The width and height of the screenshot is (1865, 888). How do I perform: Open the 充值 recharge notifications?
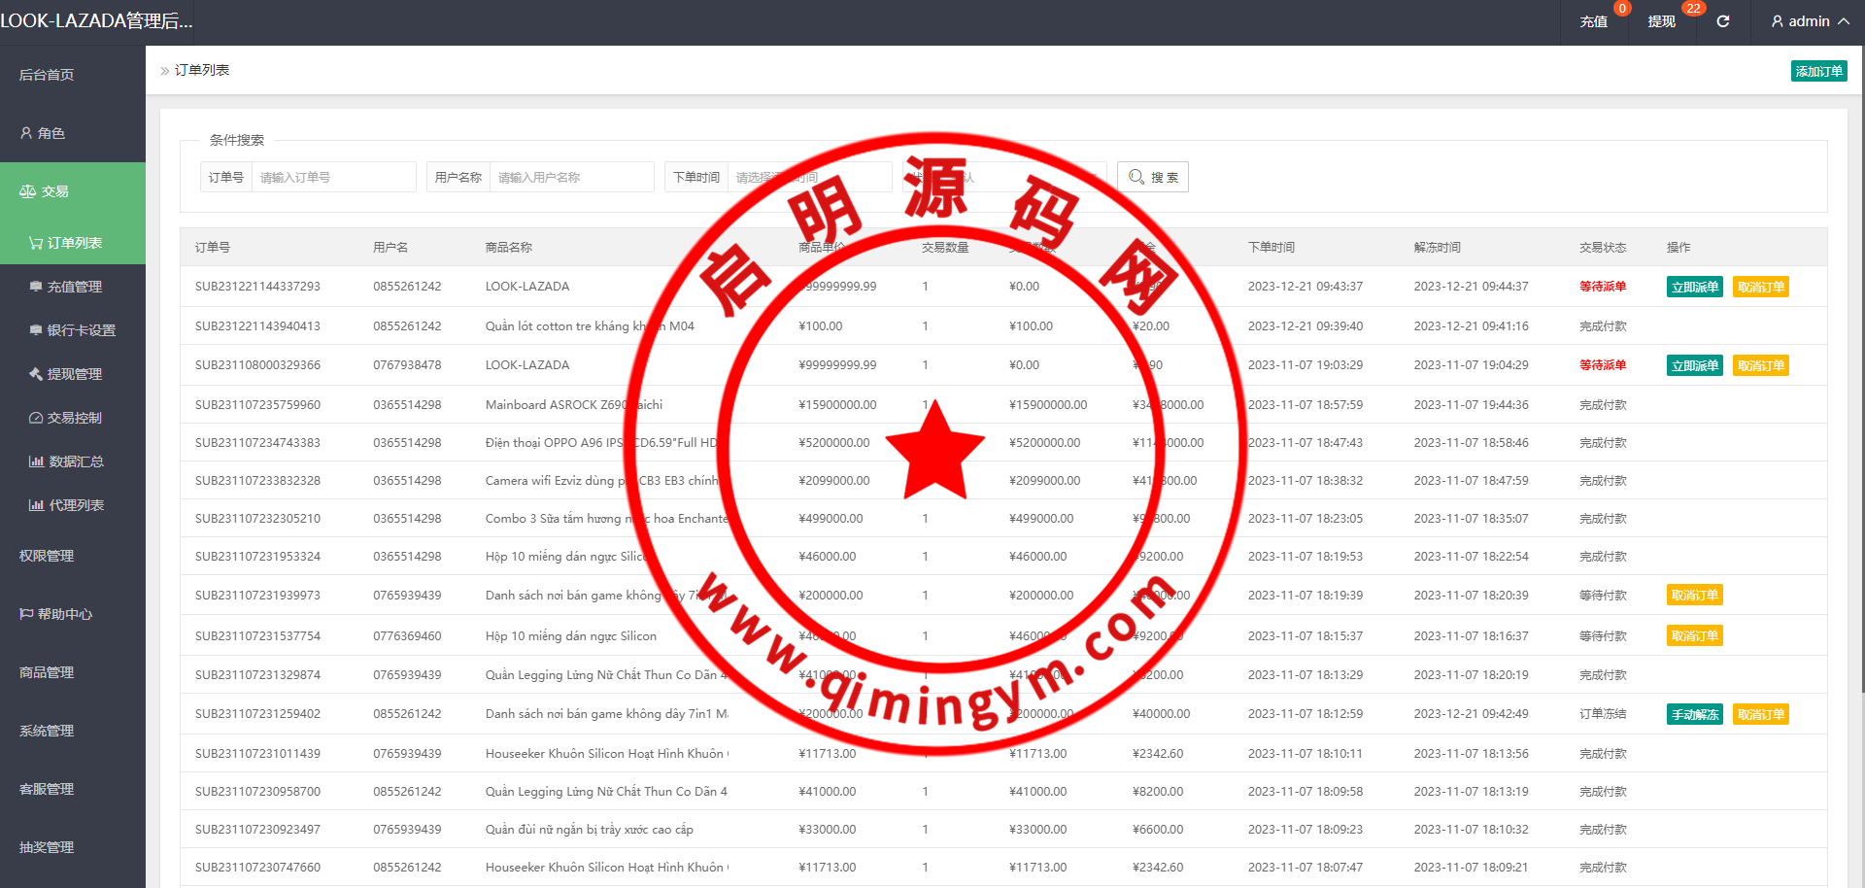pyautogui.click(x=1593, y=21)
